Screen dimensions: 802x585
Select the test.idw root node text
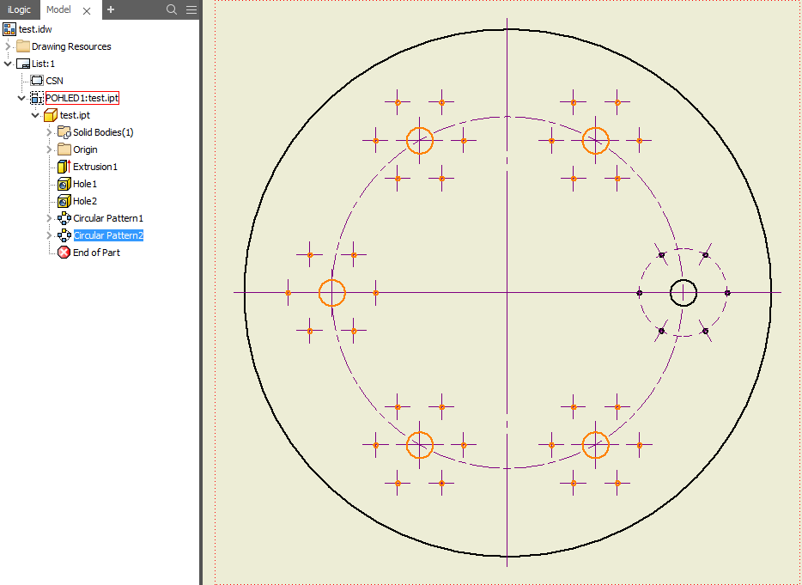coord(35,29)
